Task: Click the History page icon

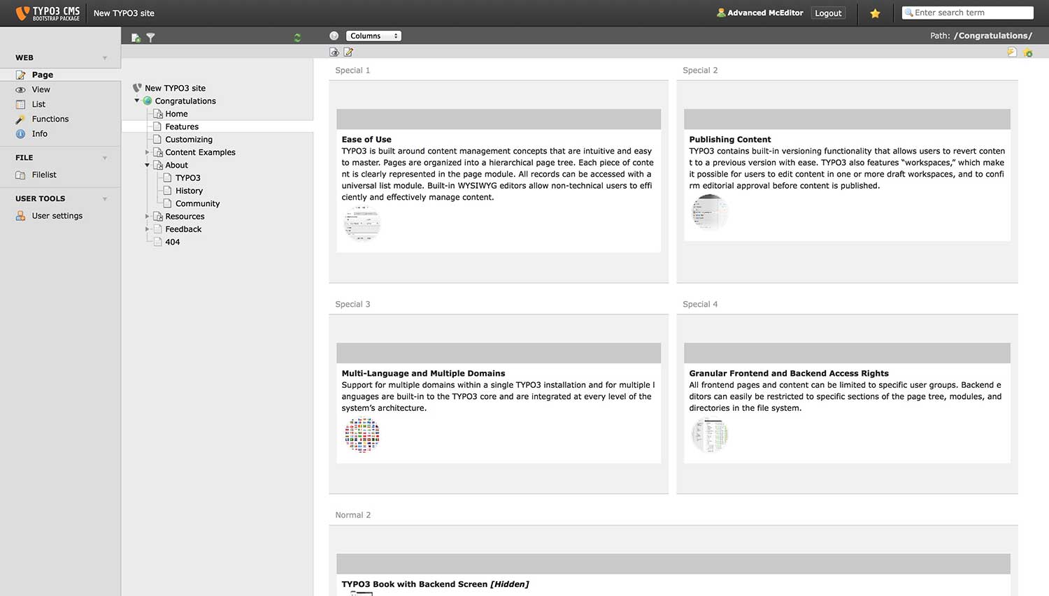Action: click(x=168, y=191)
